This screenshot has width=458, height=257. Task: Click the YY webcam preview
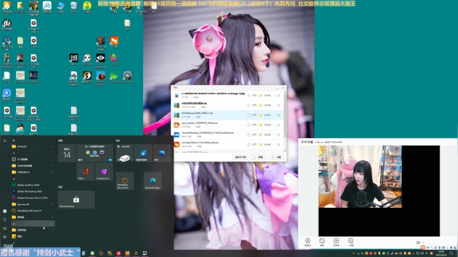click(x=360, y=177)
